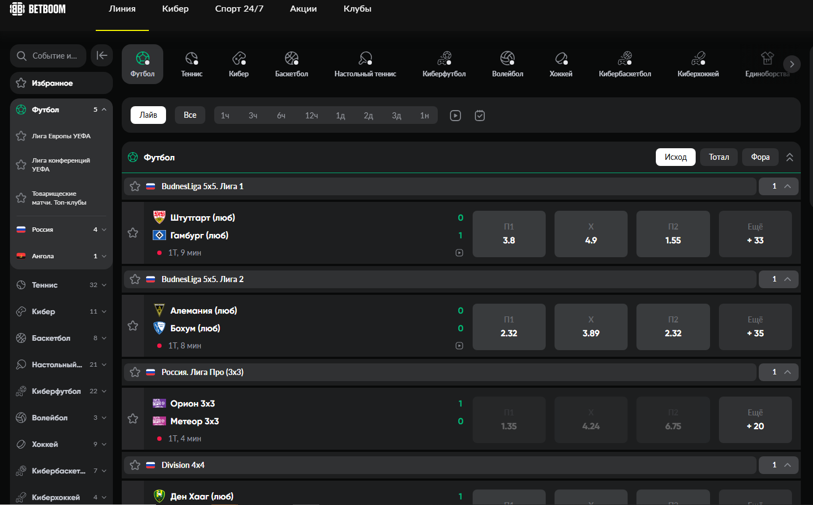Click the BetBoom logo
The height and width of the screenshot is (505, 813).
(38, 9)
